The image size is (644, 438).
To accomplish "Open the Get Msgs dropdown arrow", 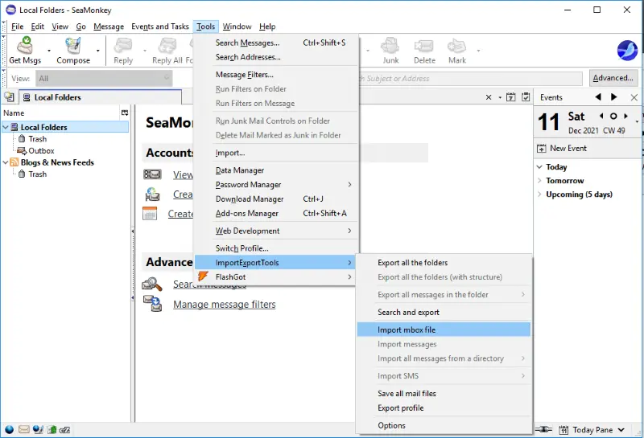I will click(48, 51).
